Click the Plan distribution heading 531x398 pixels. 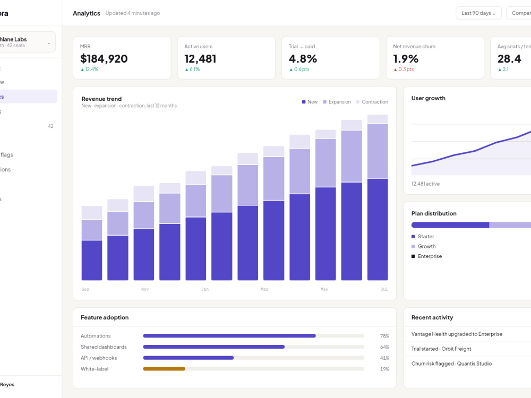click(434, 213)
